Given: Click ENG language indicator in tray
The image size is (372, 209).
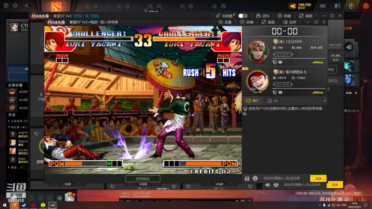Looking at the screenshot, I should click(x=344, y=205).
